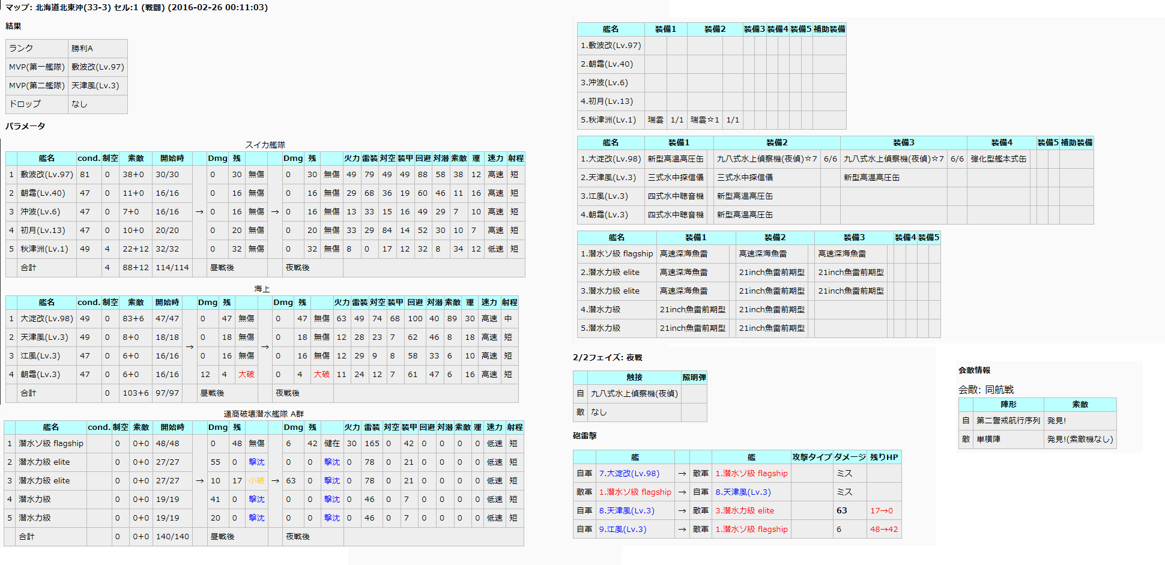Click the 7.大淀改(Lv.98) attacker link
Image resolution: width=1165 pixels, height=565 pixels.
(629, 473)
